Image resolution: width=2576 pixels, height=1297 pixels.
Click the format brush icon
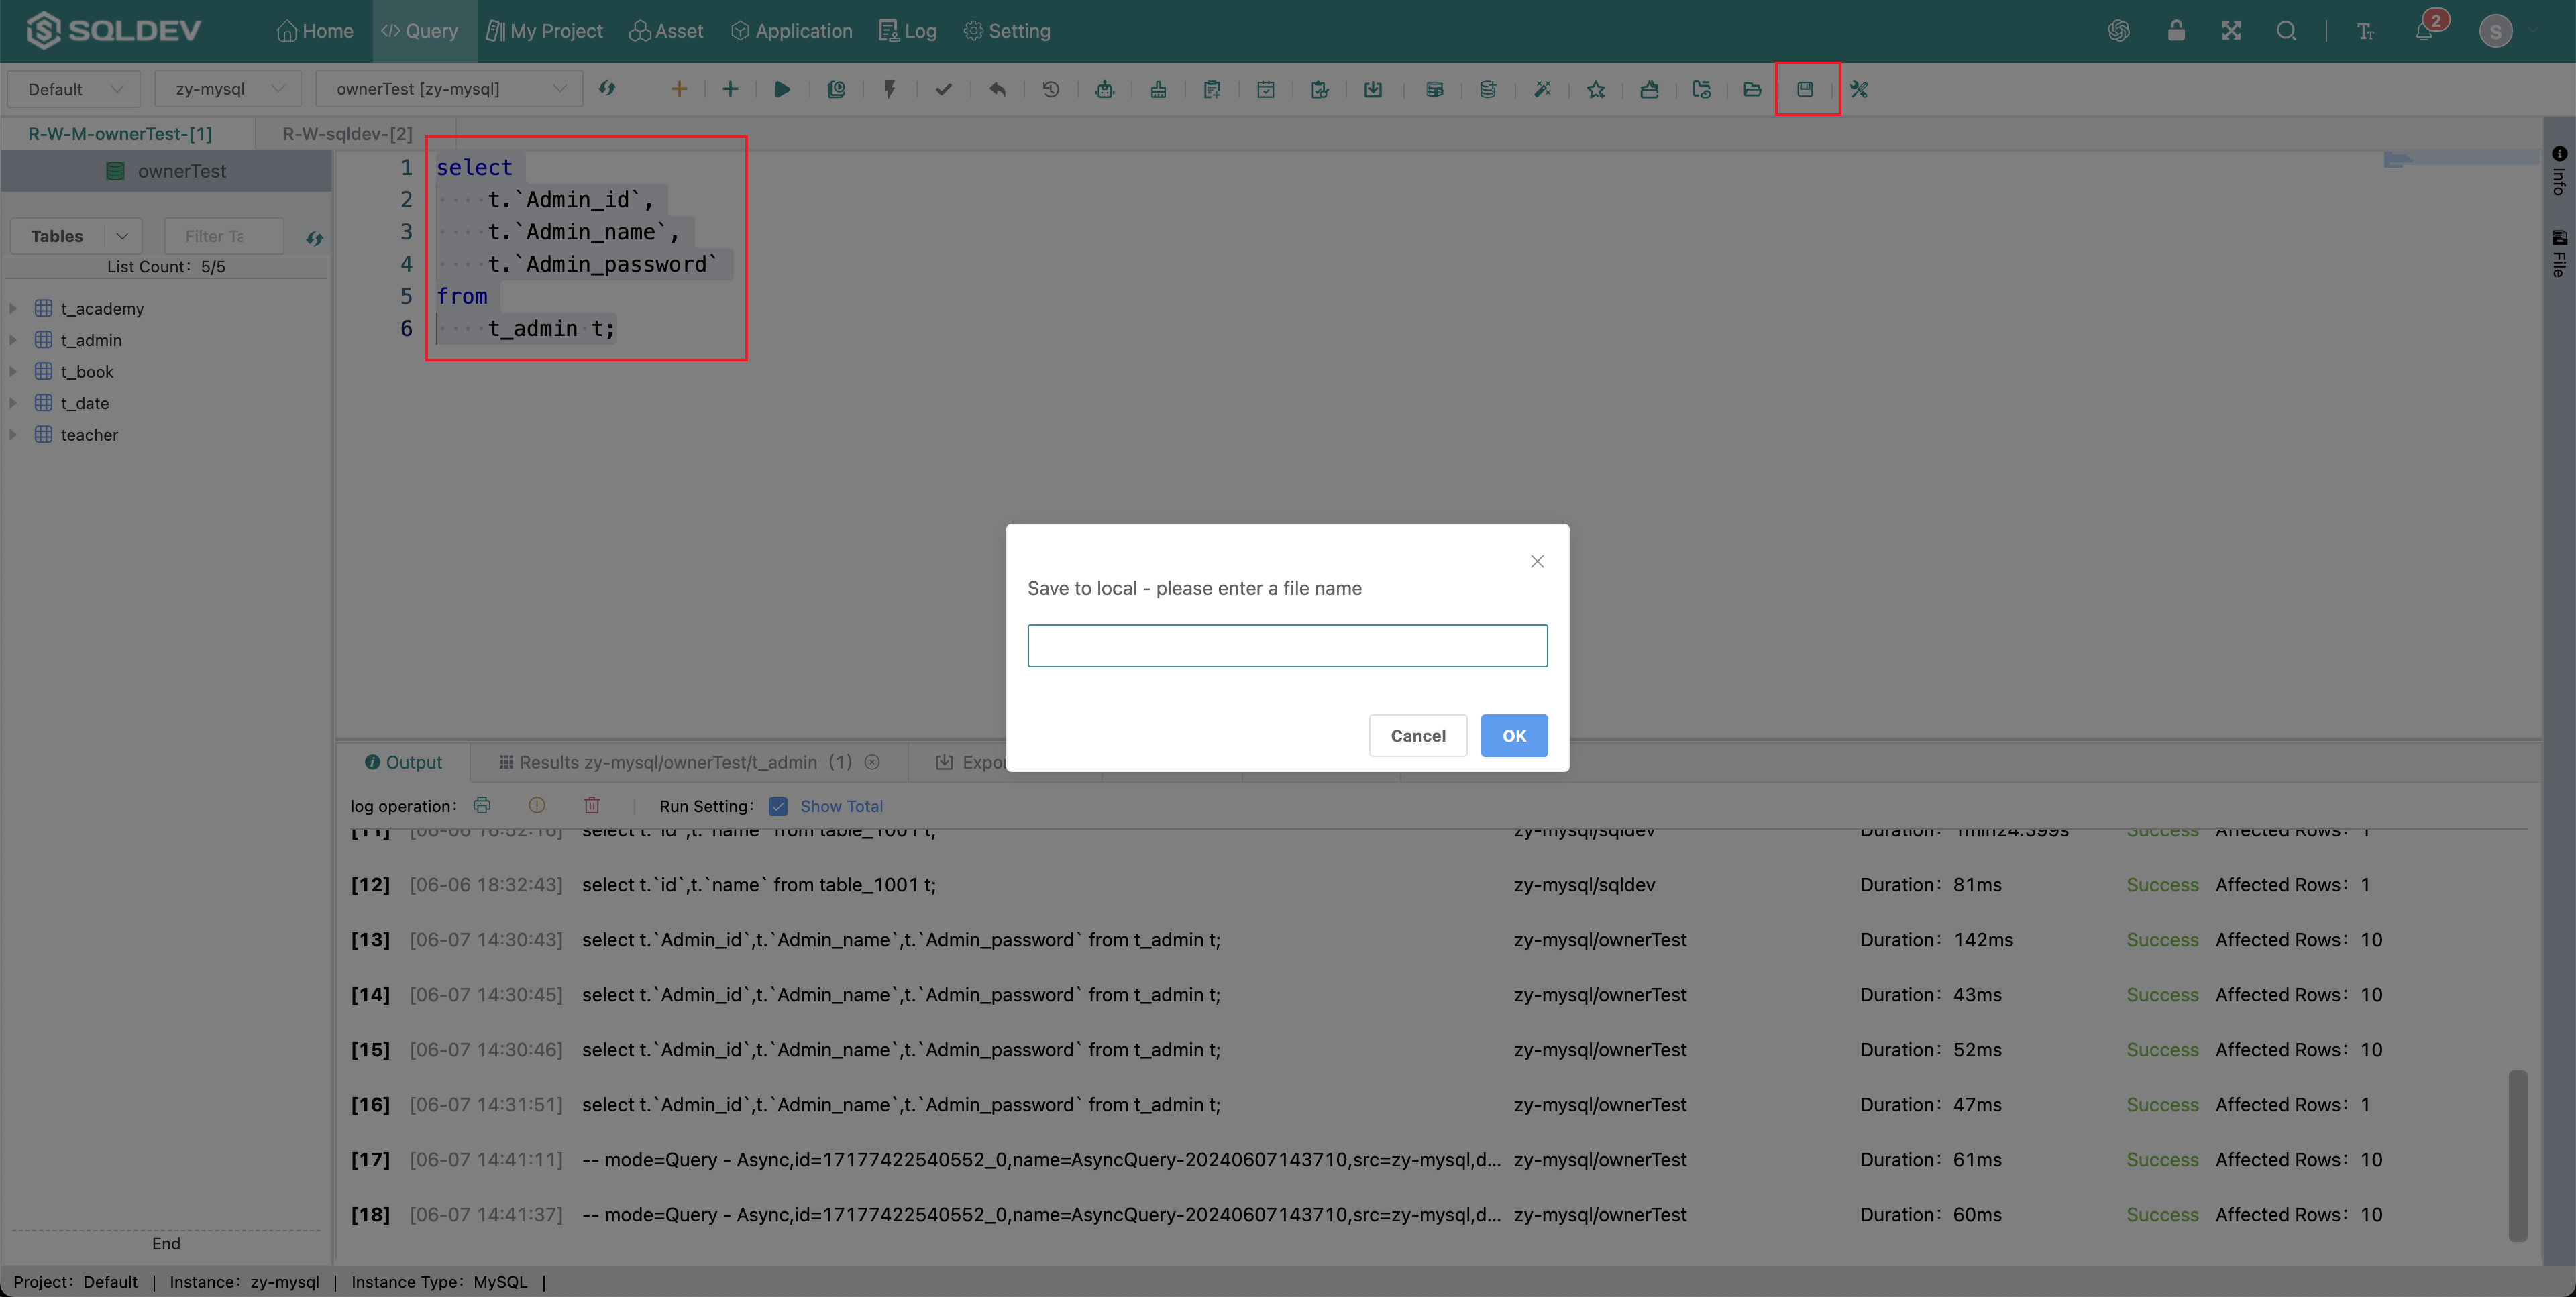tap(1158, 89)
